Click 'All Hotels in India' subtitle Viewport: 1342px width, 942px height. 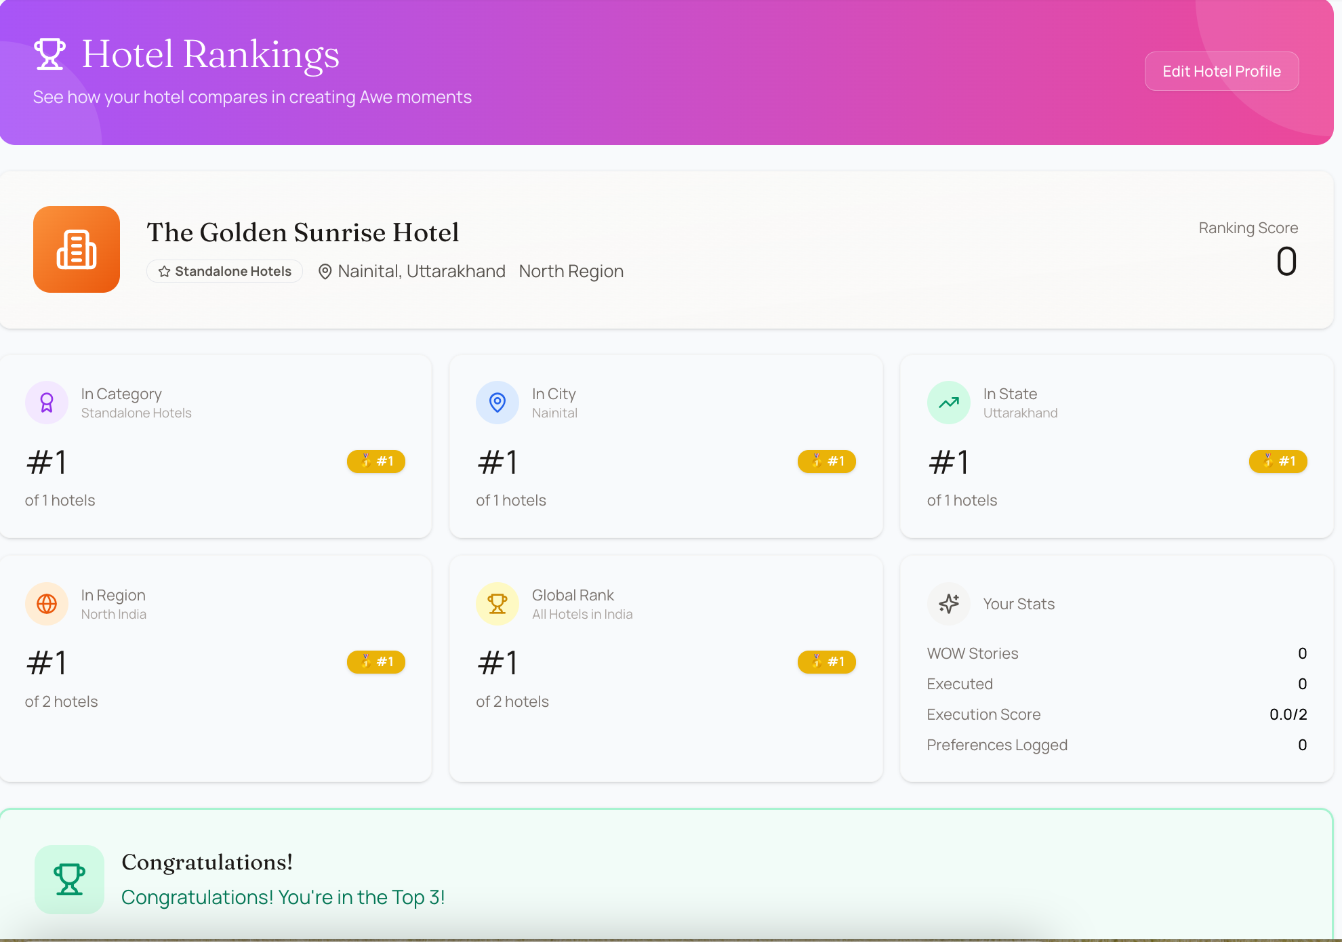[582, 614]
